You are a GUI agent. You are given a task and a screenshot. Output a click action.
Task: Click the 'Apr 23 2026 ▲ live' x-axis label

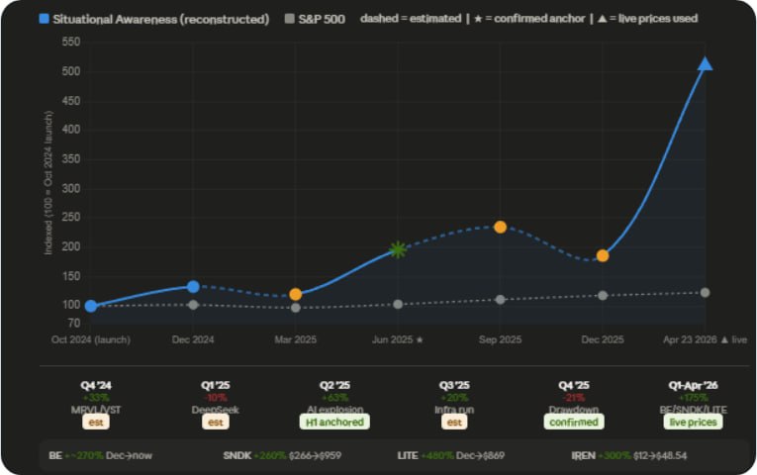click(x=705, y=339)
